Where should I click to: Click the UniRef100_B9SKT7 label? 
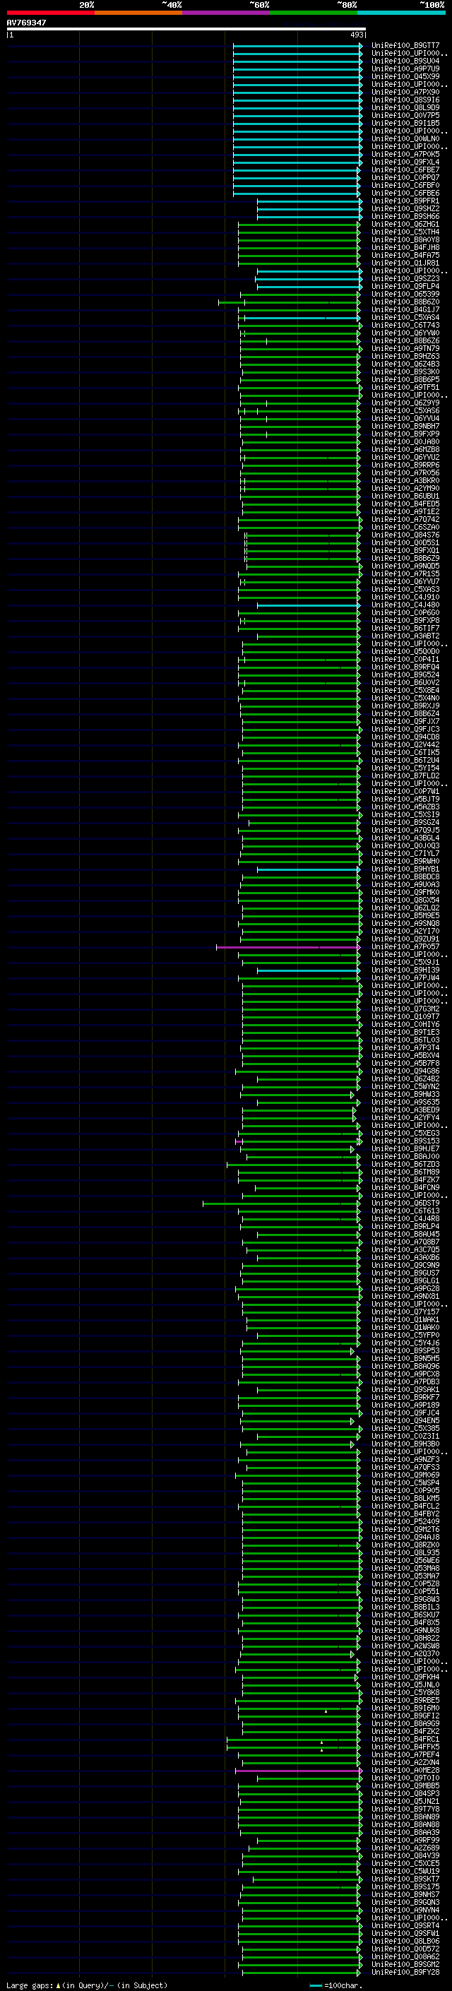(405, 1879)
